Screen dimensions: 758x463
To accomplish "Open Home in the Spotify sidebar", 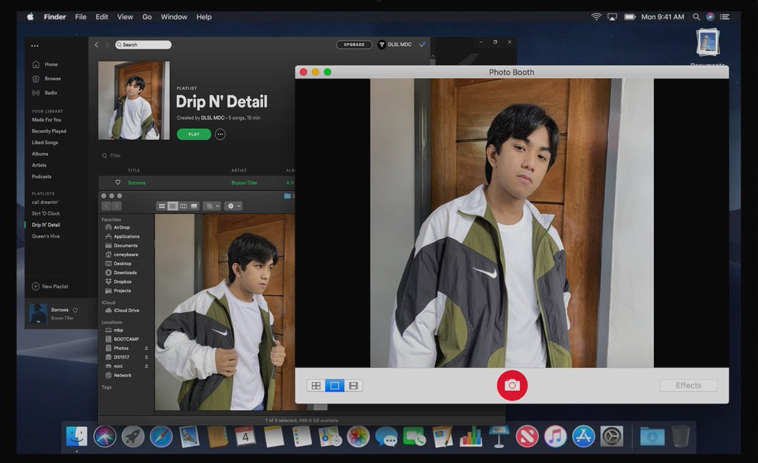I will [45, 64].
